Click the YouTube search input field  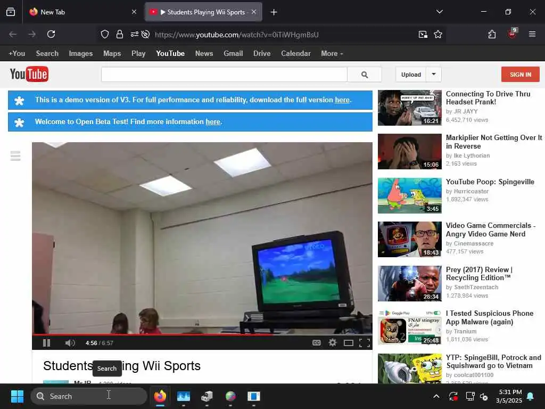(x=224, y=75)
